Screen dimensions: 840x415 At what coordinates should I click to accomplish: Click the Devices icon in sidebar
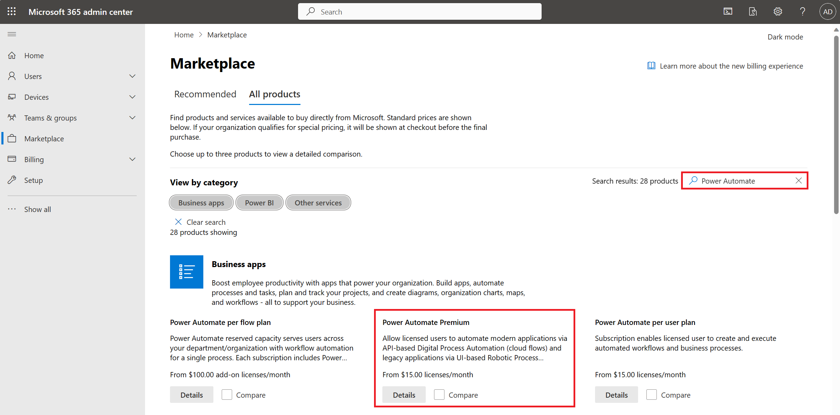point(12,97)
